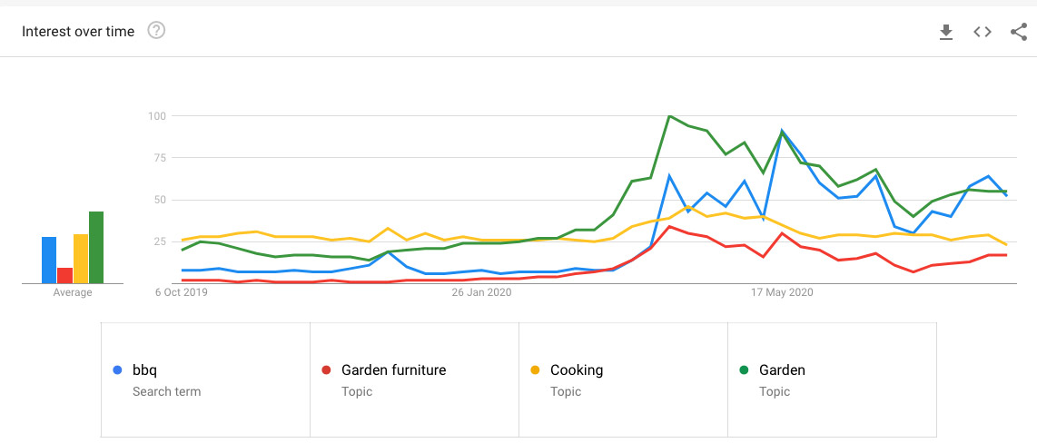Click the blue average bar
Image resolution: width=1037 pixels, height=443 pixels.
point(49,260)
